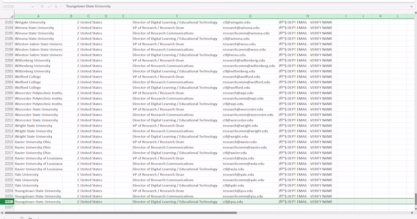The image size is (417, 219).
Task: Click the ctl@ysu.edu cell
Action: tap(250, 202)
